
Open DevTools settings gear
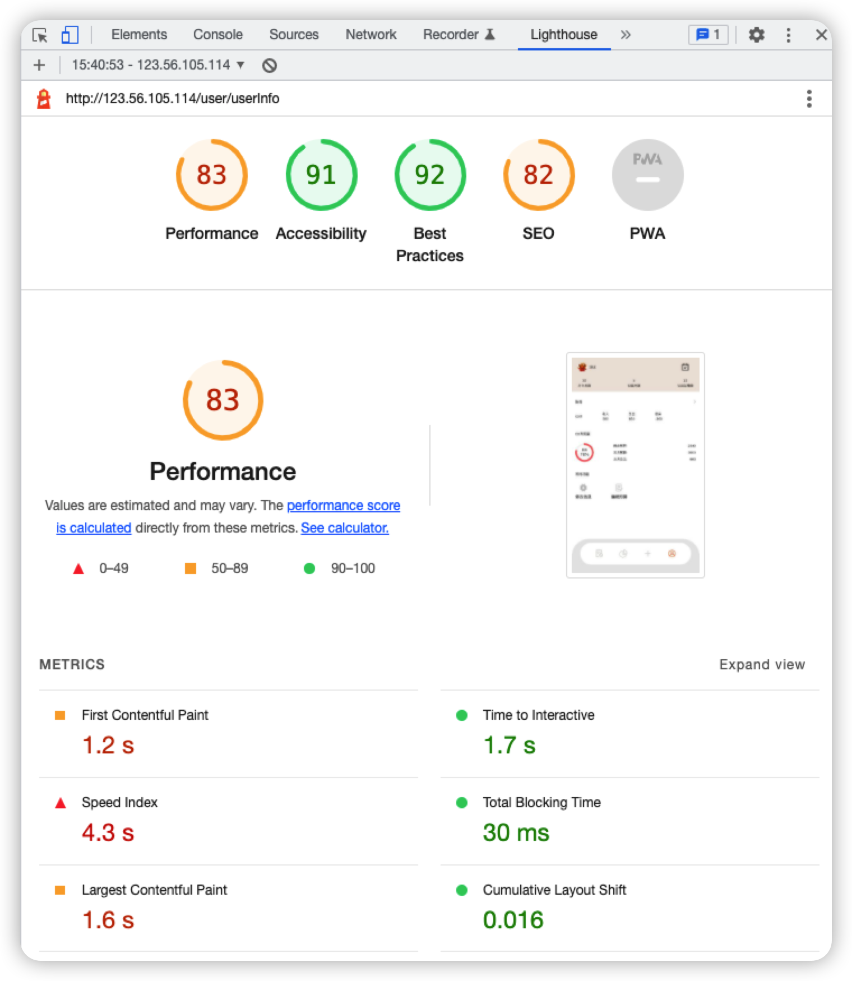pos(757,35)
